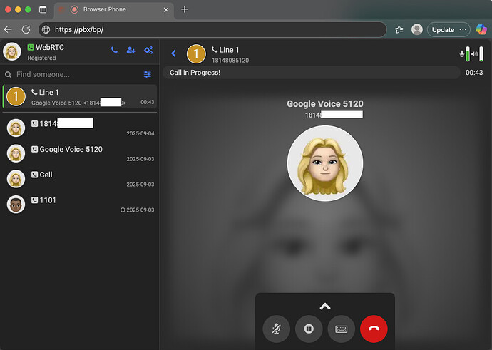This screenshot has width=492, height=350.
Task: Open the Cell contact
Action: coord(79,179)
